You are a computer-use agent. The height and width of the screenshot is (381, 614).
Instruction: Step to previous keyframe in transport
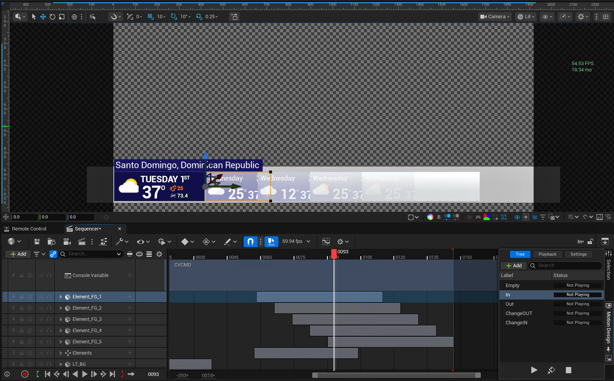click(x=57, y=374)
